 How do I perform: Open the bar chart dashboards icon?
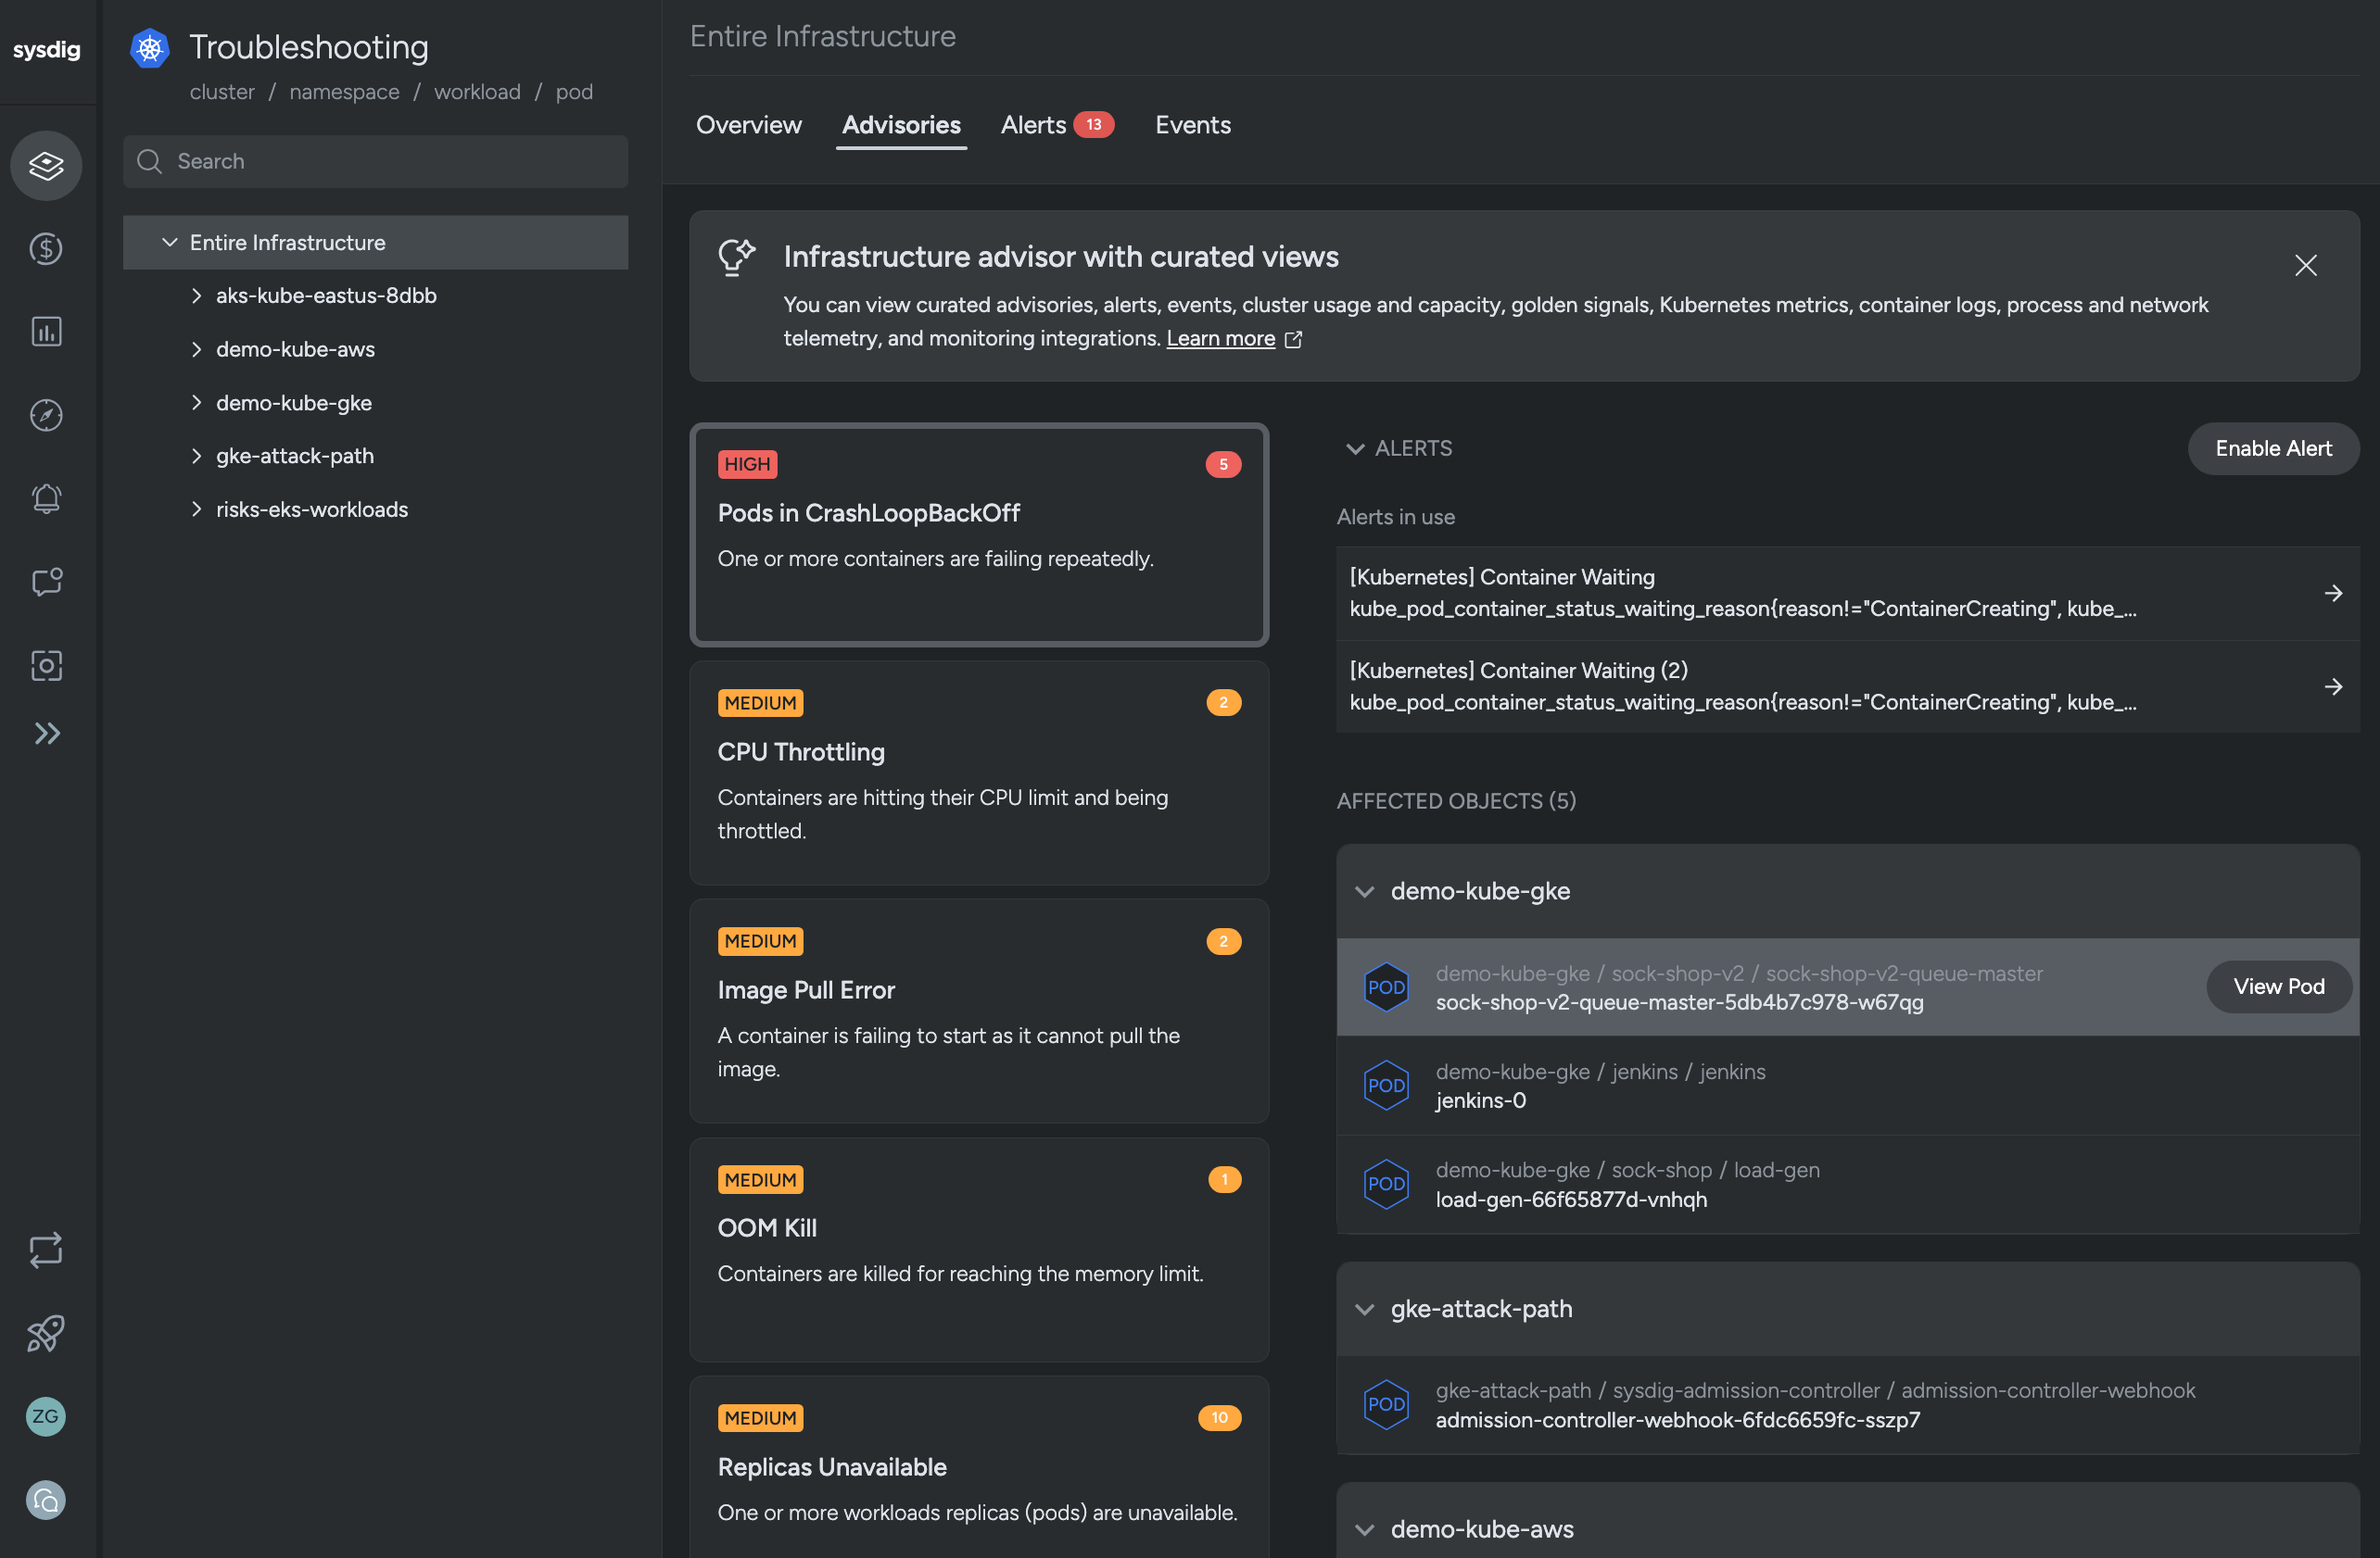(46, 332)
